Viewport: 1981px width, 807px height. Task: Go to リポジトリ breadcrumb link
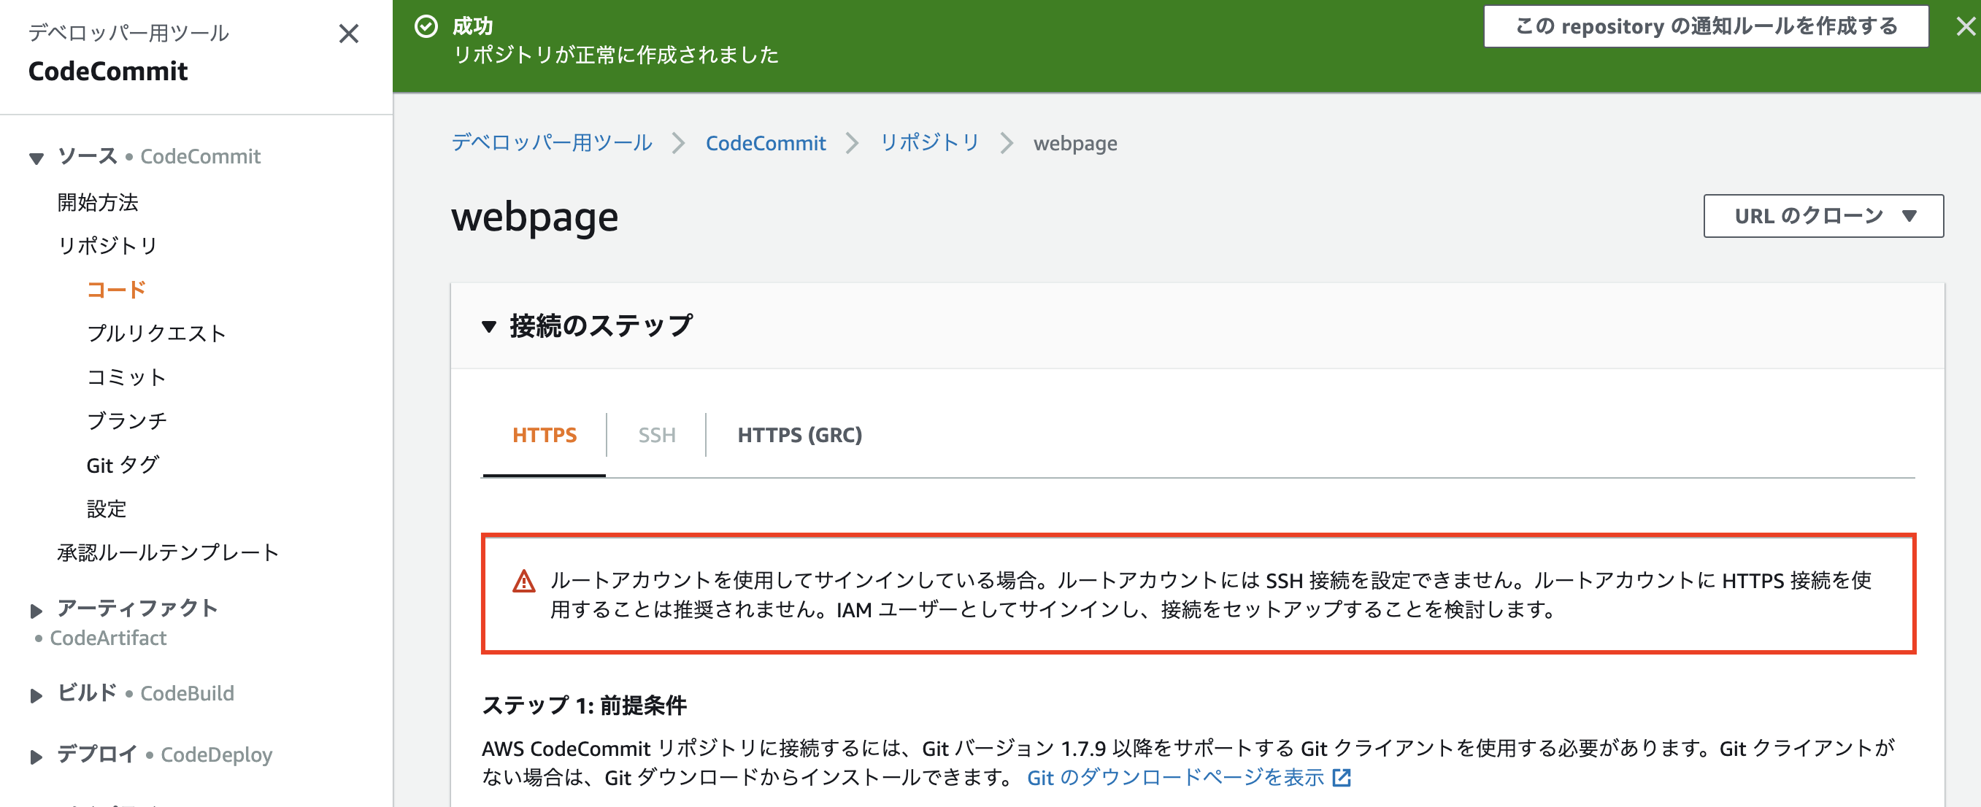pos(929,143)
